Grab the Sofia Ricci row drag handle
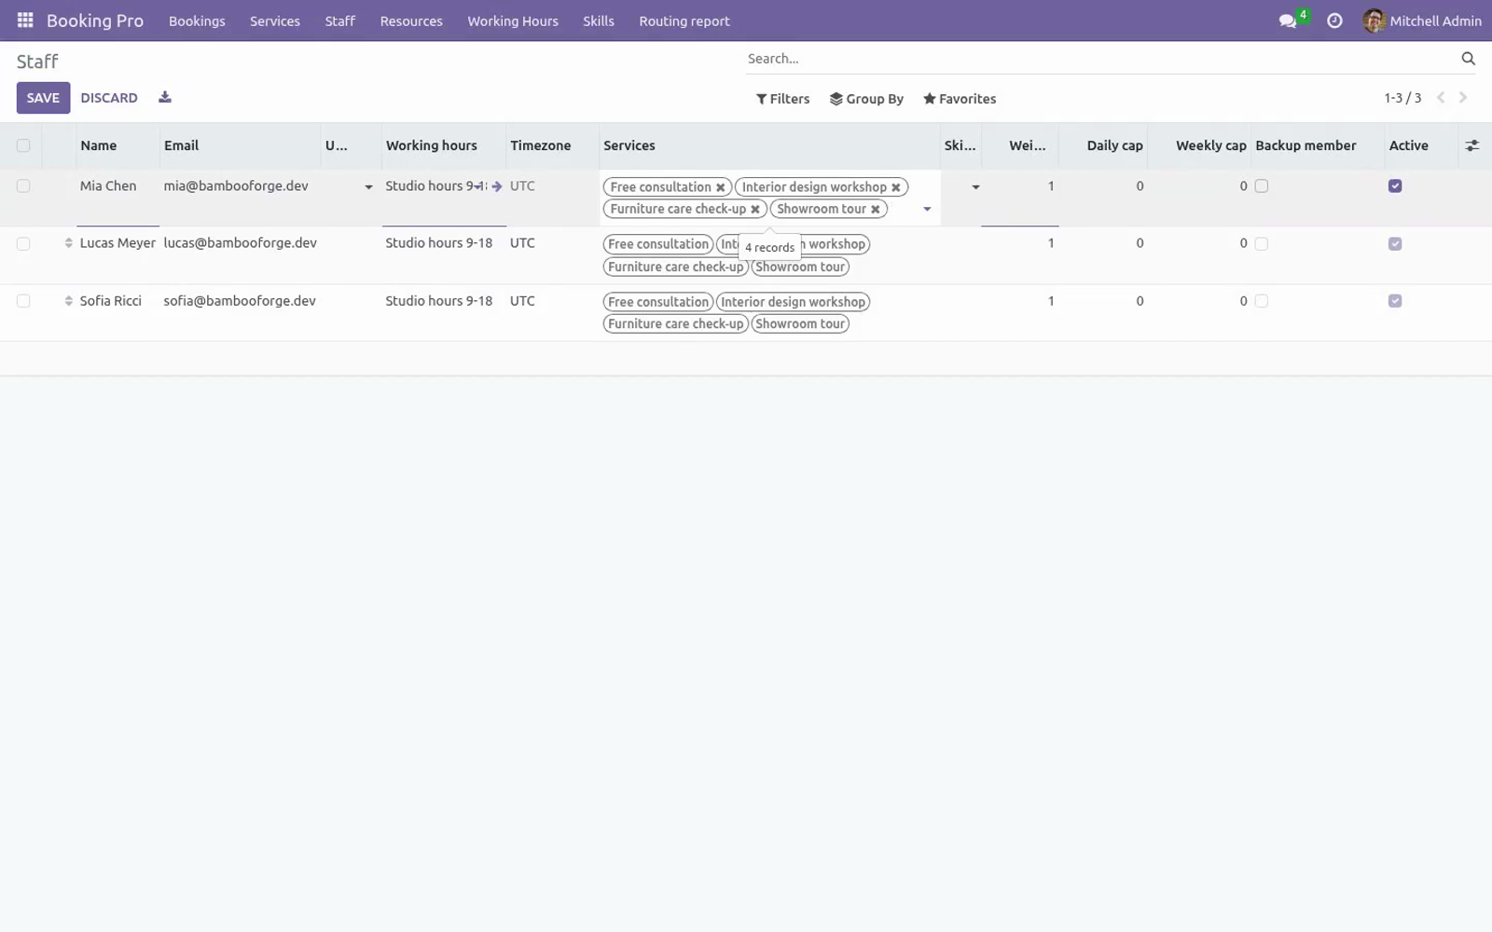The width and height of the screenshot is (1492, 932). pos(68,301)
